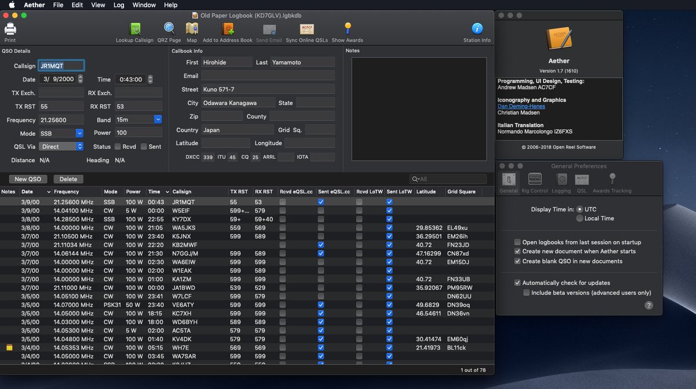
Task: Open Station Info panel
Action: click(477, 29)
